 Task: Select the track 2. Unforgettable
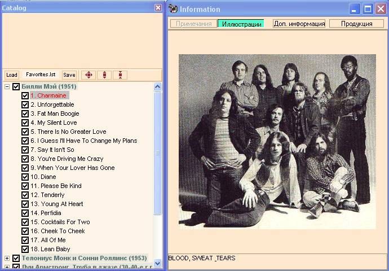[52, 104]
